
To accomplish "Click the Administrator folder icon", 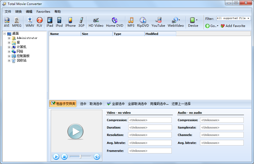I will (x=14, y=38).
